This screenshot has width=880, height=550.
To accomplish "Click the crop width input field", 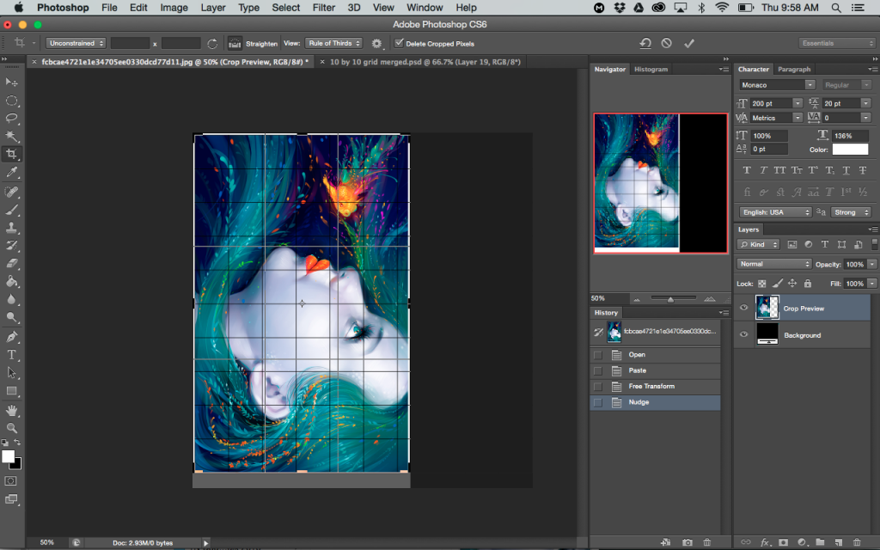I will 130,43.
